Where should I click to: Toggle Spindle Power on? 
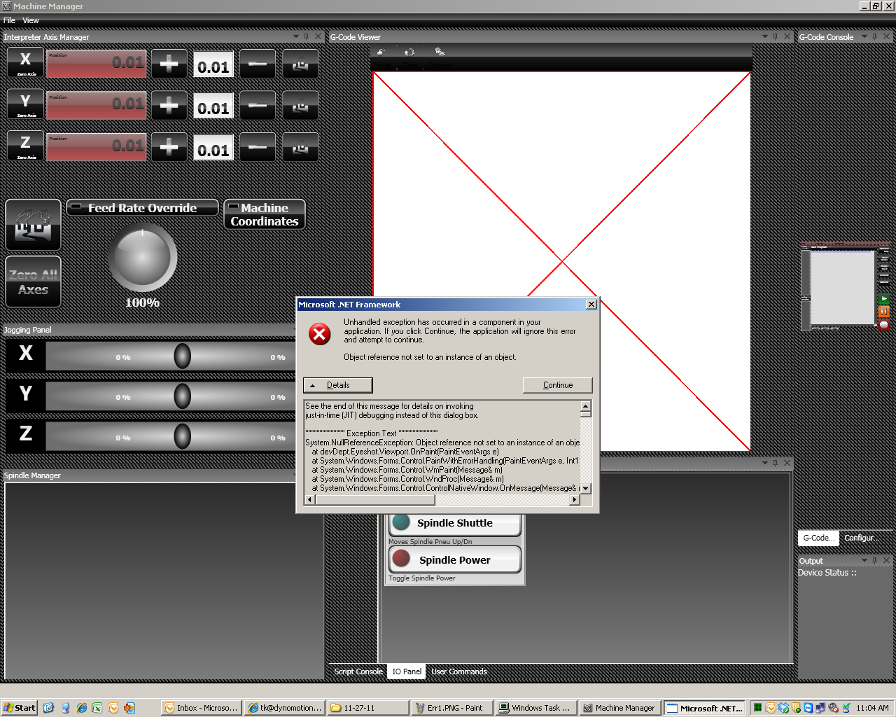click(454, 559)
